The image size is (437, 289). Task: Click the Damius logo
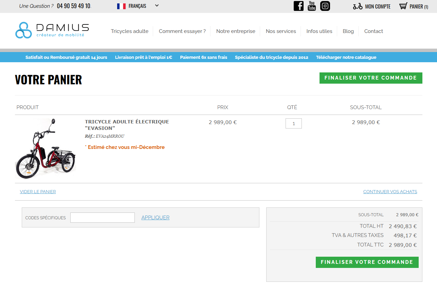(52, 31)
